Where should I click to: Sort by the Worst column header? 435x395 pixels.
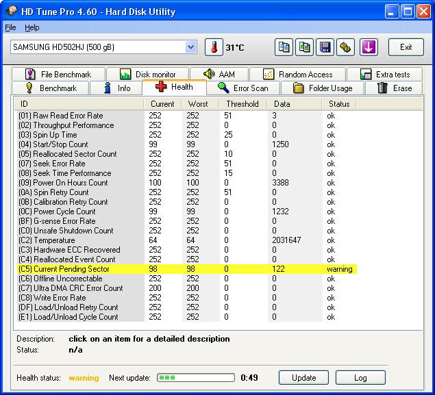(x=200, y=104)
